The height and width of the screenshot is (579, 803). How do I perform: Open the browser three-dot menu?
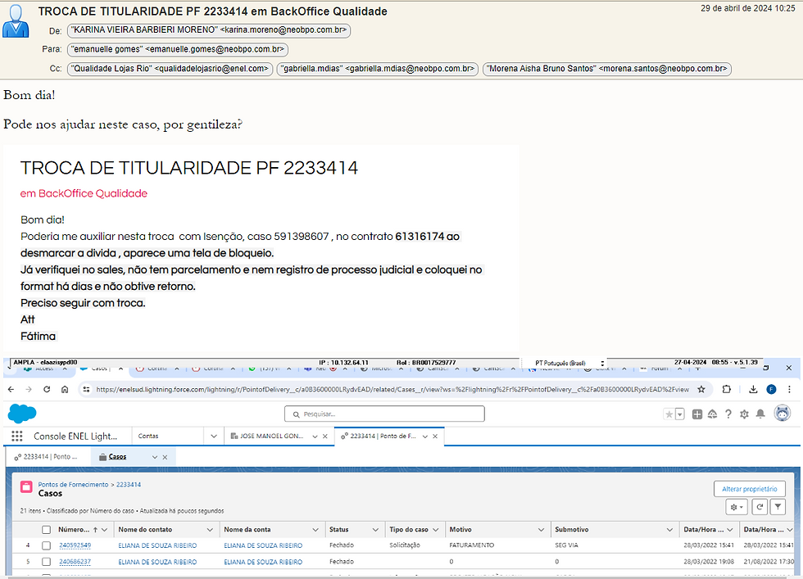[x=789, y=390]
